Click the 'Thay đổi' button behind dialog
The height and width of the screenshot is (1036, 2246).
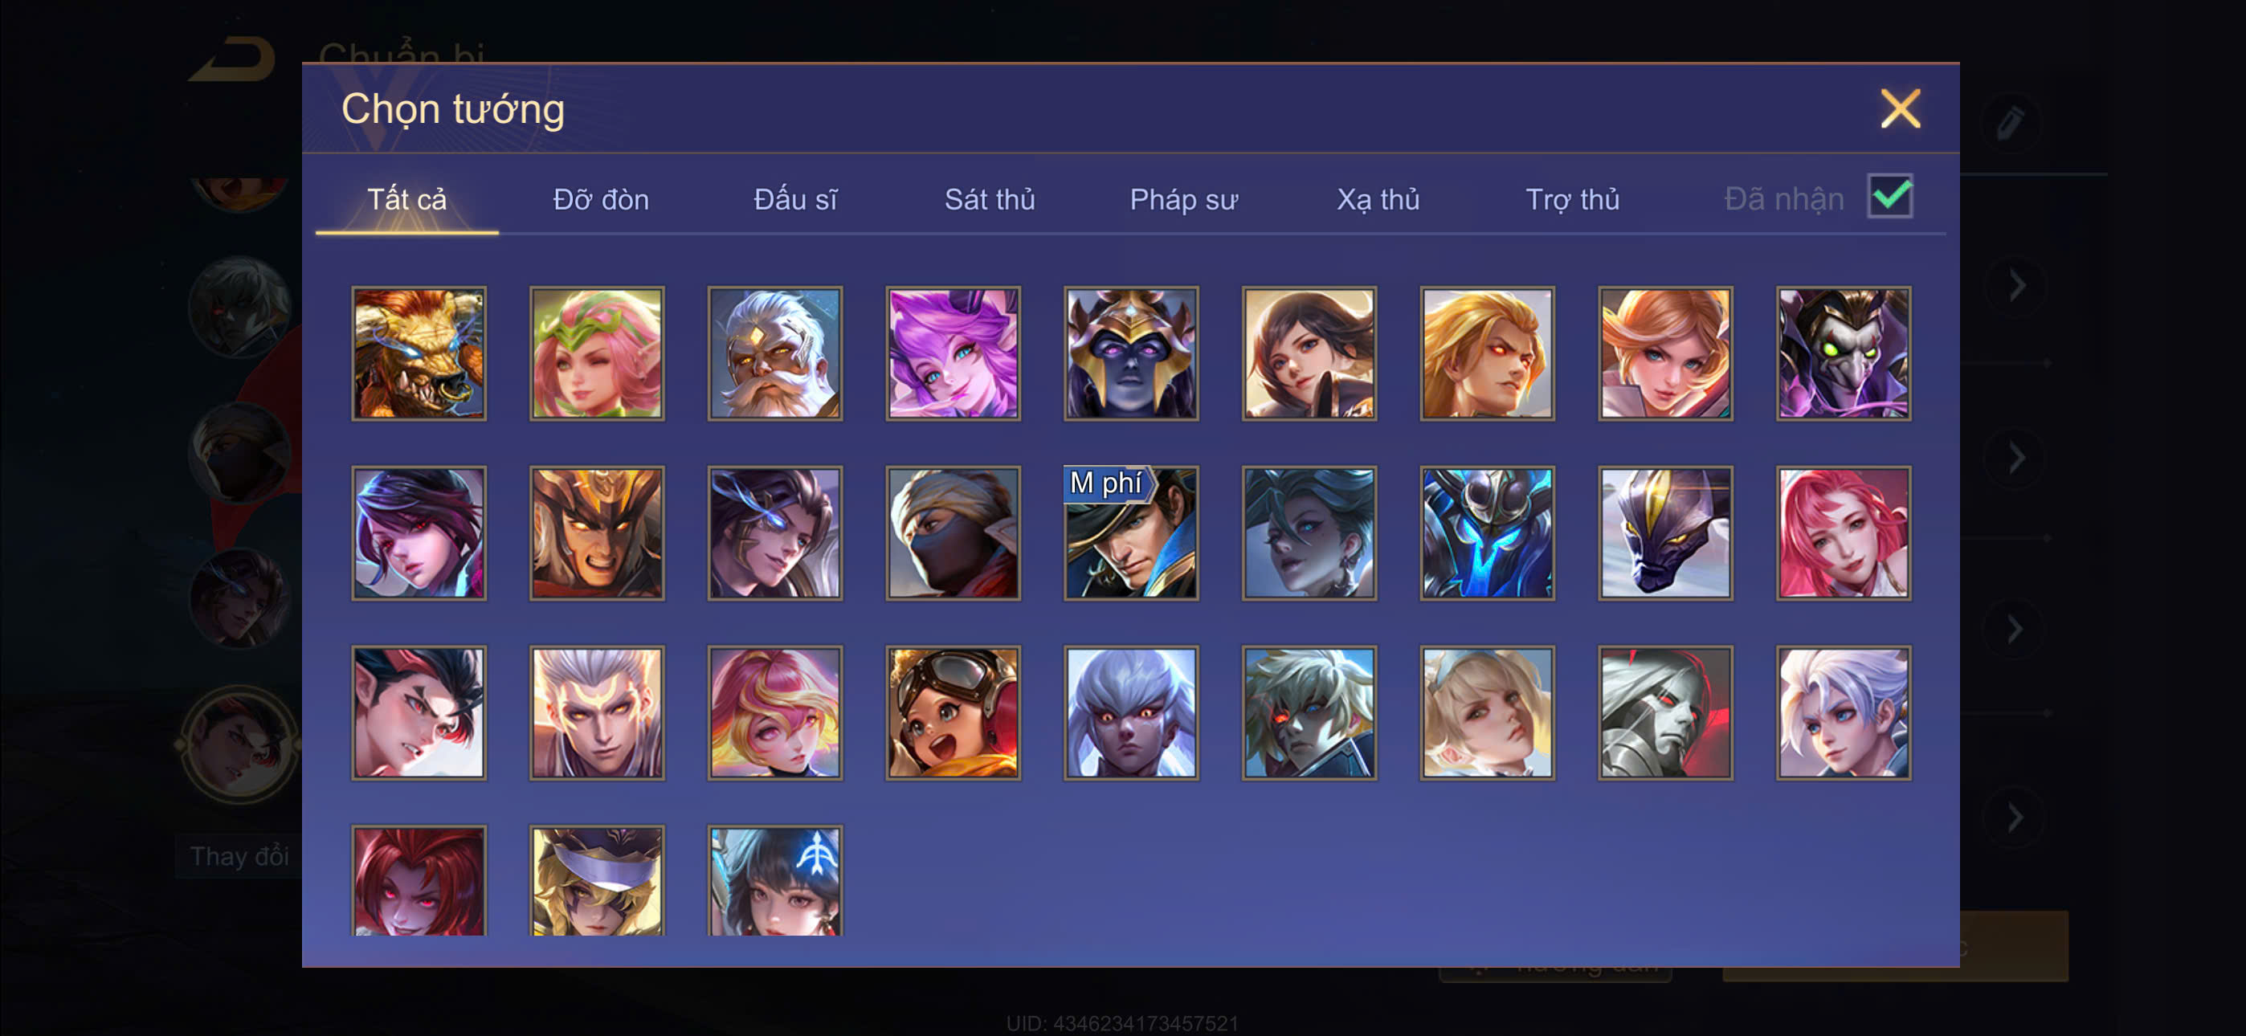click(x=239, y=855)
